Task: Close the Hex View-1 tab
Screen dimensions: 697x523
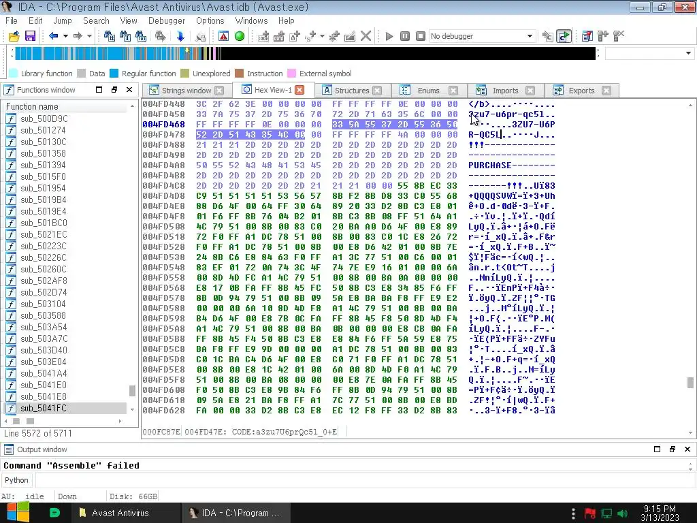Action: (300, 90)
